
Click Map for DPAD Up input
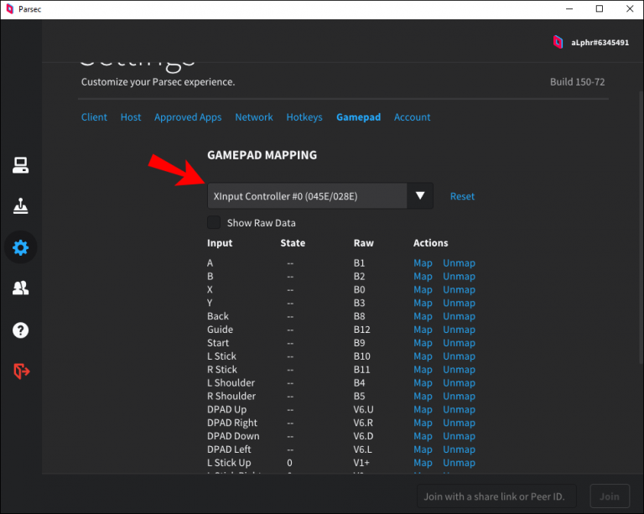tap(423, 409)
